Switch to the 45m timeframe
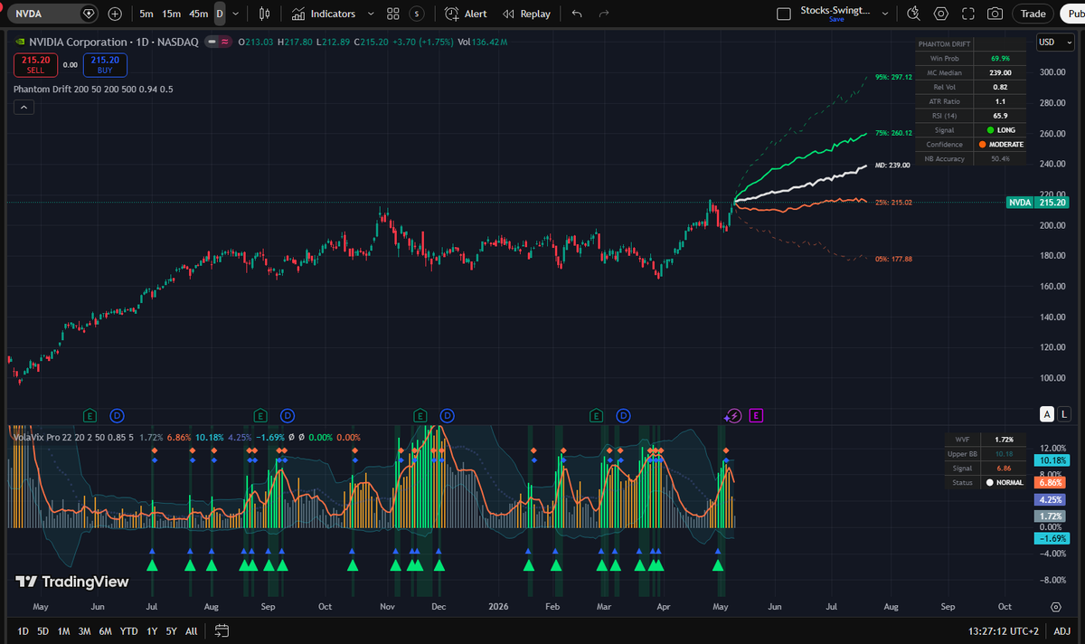The image size is (1085, 644). pos(198,14)
